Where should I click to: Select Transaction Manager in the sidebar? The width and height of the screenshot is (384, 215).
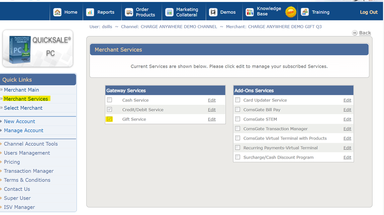[29, 171]
